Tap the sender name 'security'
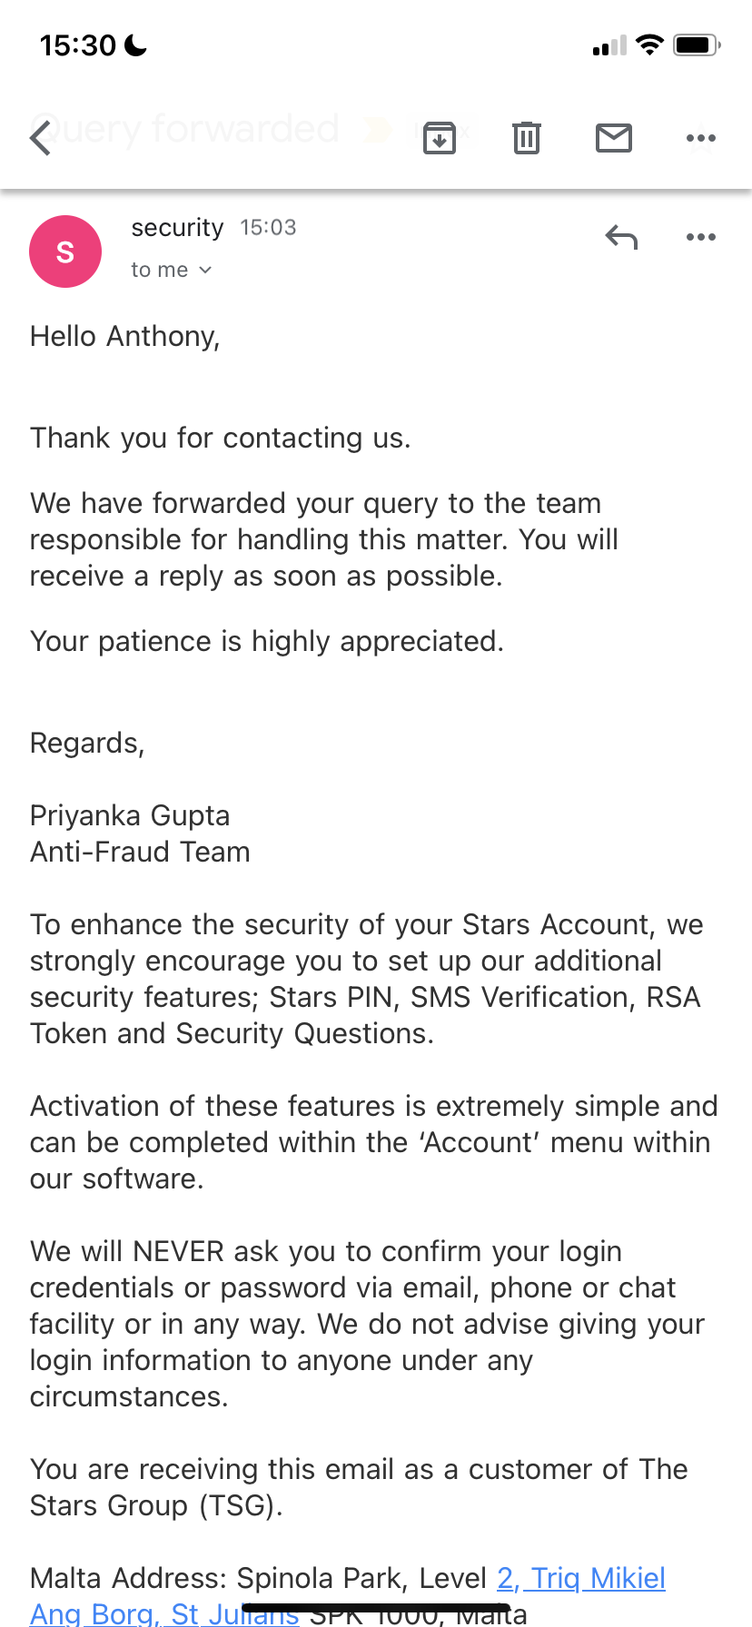The width and height of the screenshot is (752, 1627). tap(177, 228)
